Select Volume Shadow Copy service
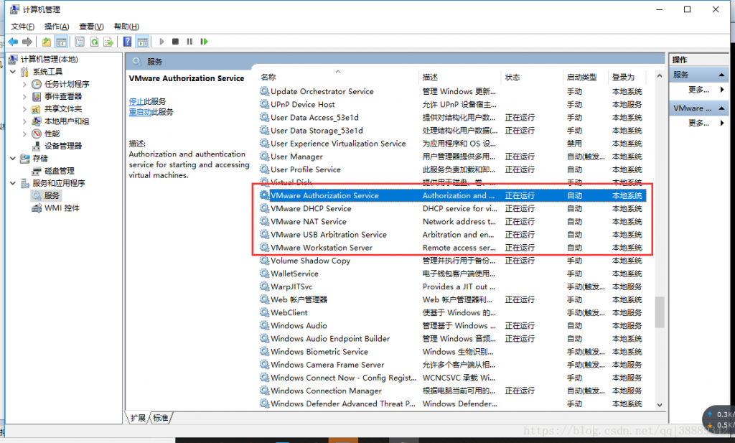 pyautogui.click(x=452, y=261)
